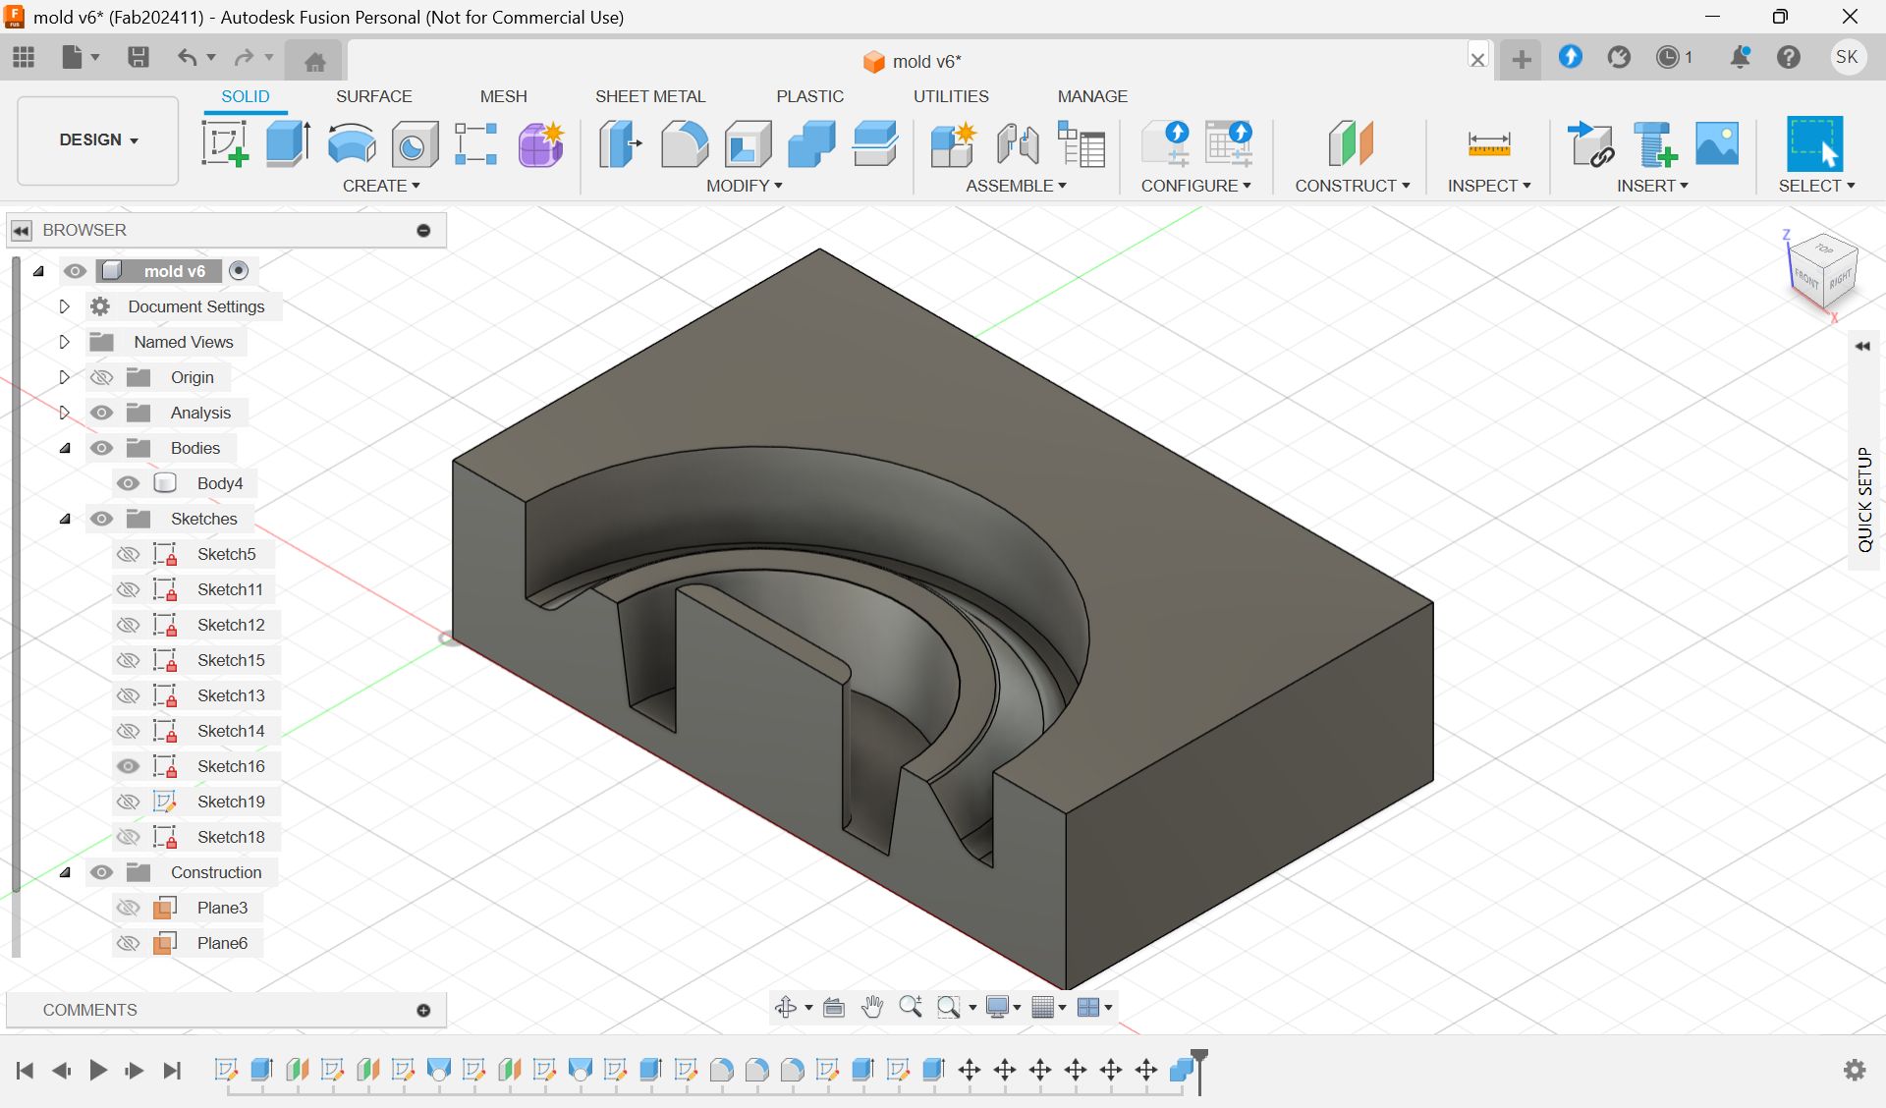1886x1108 pixels.
Task: Hide the Analysis folder
Action: 102,413
